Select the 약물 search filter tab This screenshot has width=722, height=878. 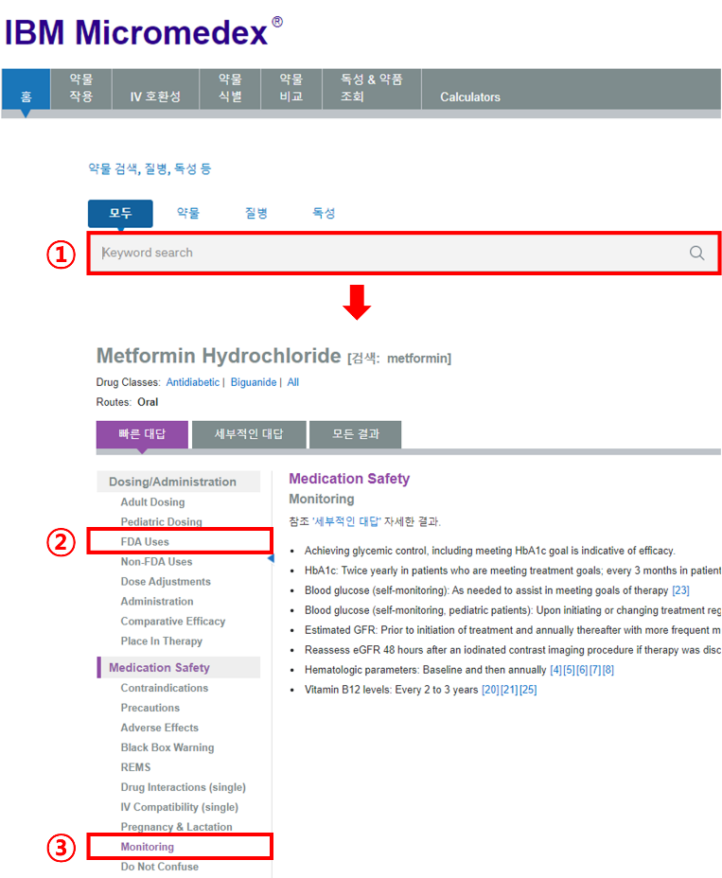[x=188, y=214]
